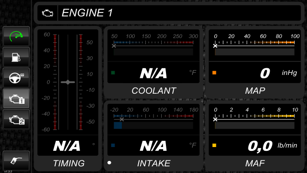Open the MAP gauge panel
Image resolution: width=307 pixels, height=173 pixels.
point(255,62)
